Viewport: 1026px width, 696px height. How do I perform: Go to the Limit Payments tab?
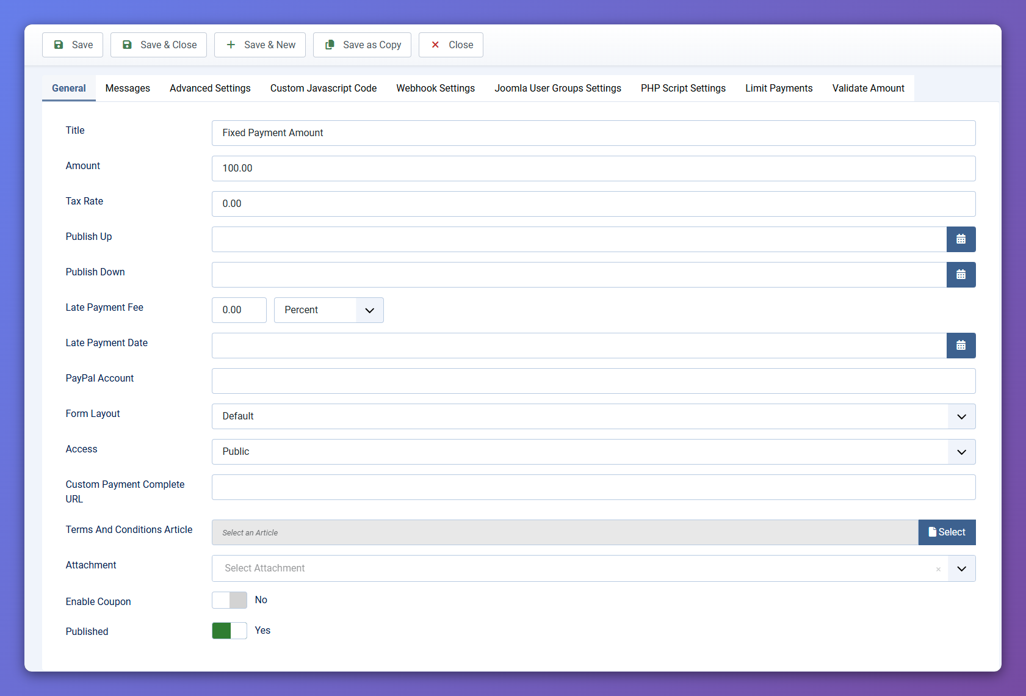click(779, 88)
